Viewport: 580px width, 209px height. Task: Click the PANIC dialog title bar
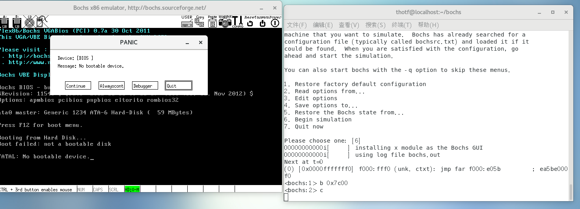[x=129, y=42]
